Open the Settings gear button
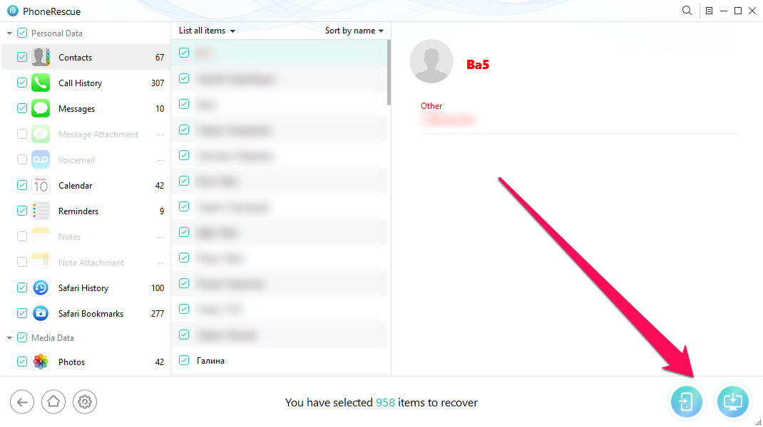Viewport: 763px width, 427px height. point(85,402)
